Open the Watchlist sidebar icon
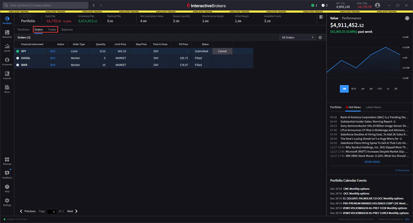The width and height of the screenshot is (413, 223). (x=7, y=34)
